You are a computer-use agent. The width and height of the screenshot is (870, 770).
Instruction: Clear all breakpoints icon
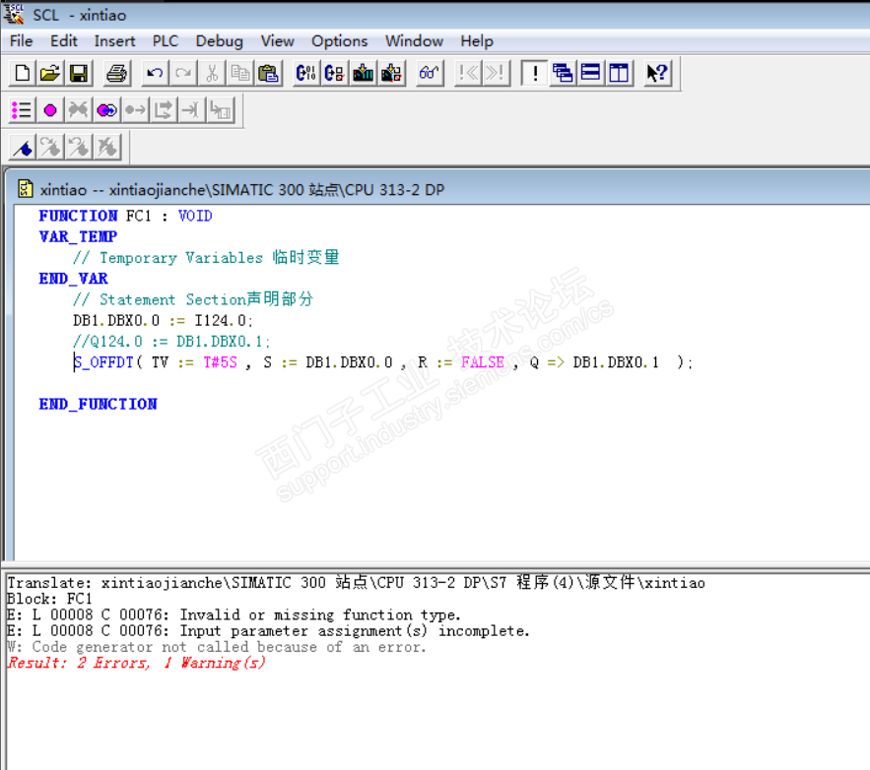78,110
